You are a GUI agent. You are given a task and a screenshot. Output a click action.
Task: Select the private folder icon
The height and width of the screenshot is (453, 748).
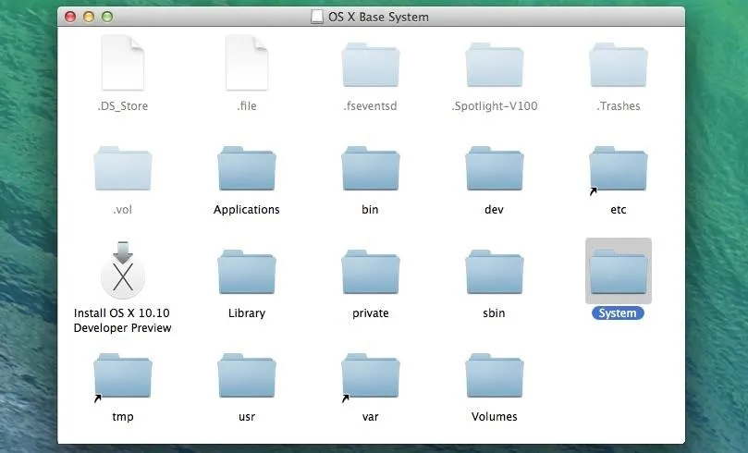click(x=371, y=272)
